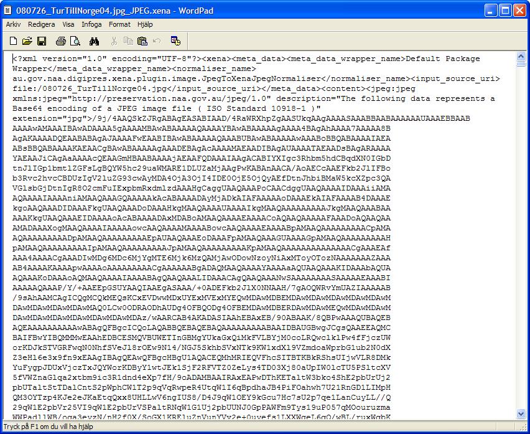Image resolution: width=530 pixels, height=434 pixels.
Task: Open the Redigera menu
Action: point(42,24)
